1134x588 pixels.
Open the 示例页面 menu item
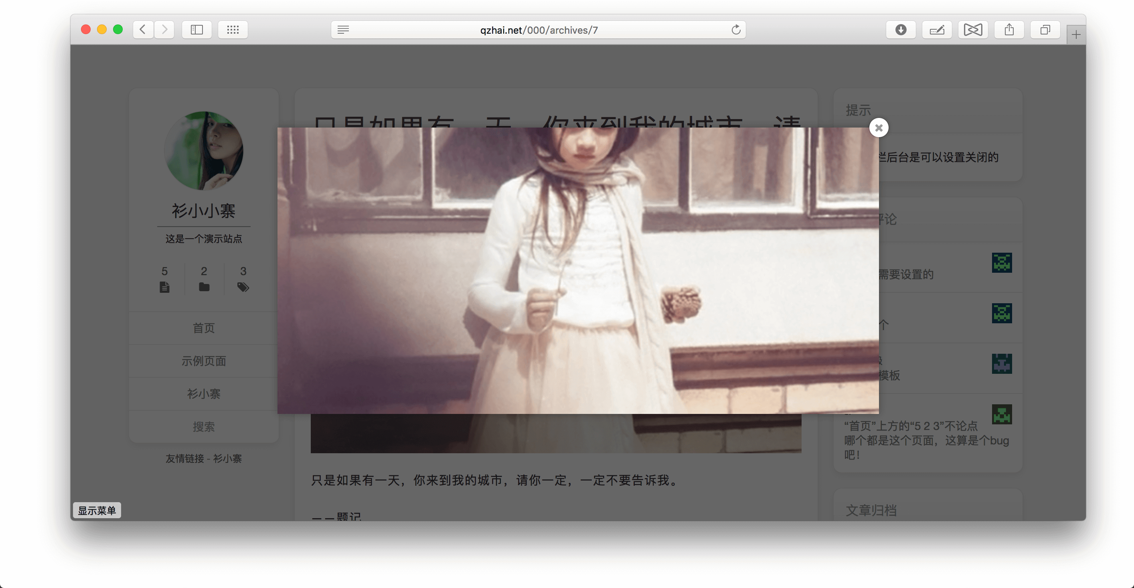(x=203, y=361)
